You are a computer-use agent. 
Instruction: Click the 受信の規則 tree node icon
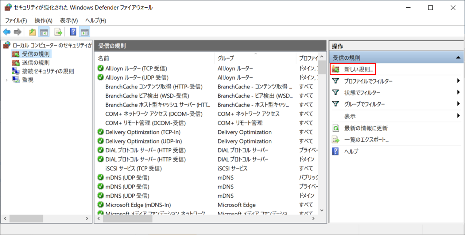point(15,54)
